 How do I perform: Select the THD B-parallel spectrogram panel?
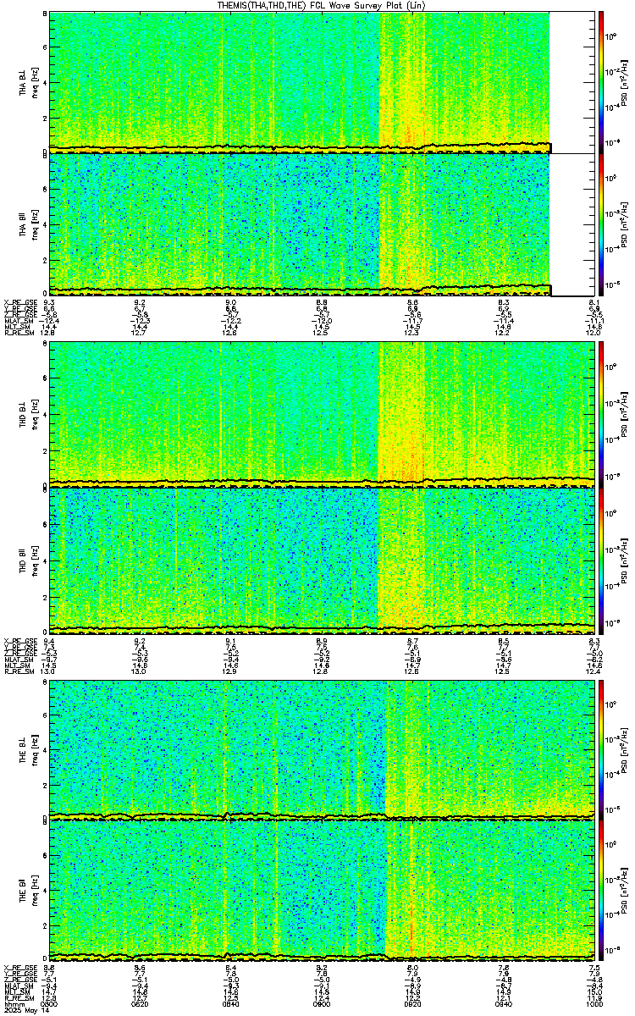pos(322,556)
